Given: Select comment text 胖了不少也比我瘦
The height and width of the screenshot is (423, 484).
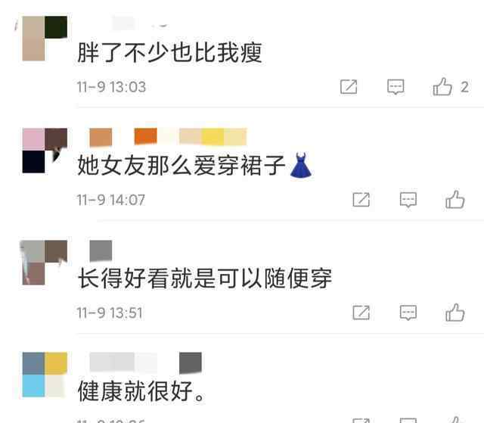Looking at the screenshot, I should tap(169, 52).
